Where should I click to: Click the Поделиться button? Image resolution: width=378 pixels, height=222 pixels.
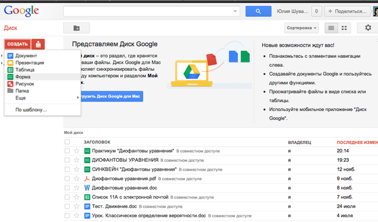pos(347,11)
